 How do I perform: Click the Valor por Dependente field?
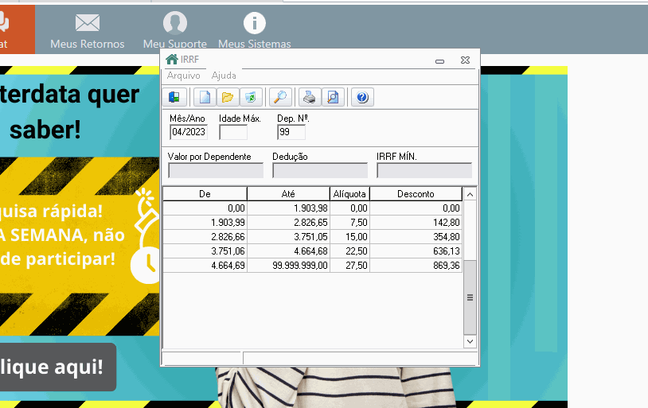click(x=216, y=170)
